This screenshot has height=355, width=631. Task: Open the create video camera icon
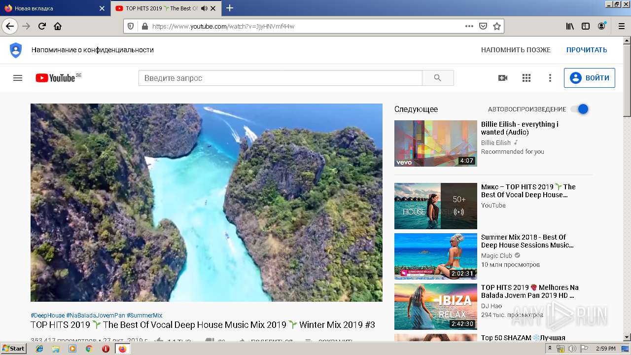coord(503,78)
